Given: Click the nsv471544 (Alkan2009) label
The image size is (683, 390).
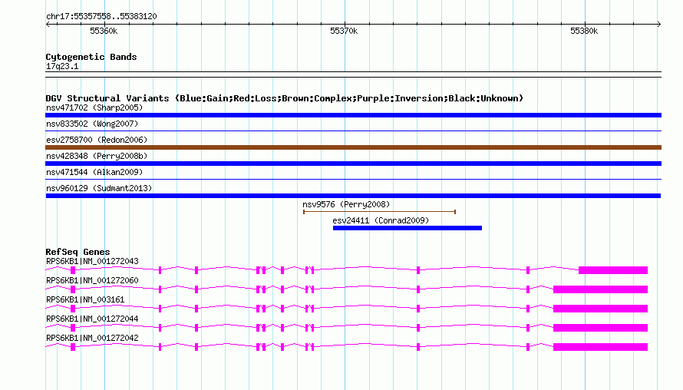Looking at the screenshot, I should [x=94, y=172].
